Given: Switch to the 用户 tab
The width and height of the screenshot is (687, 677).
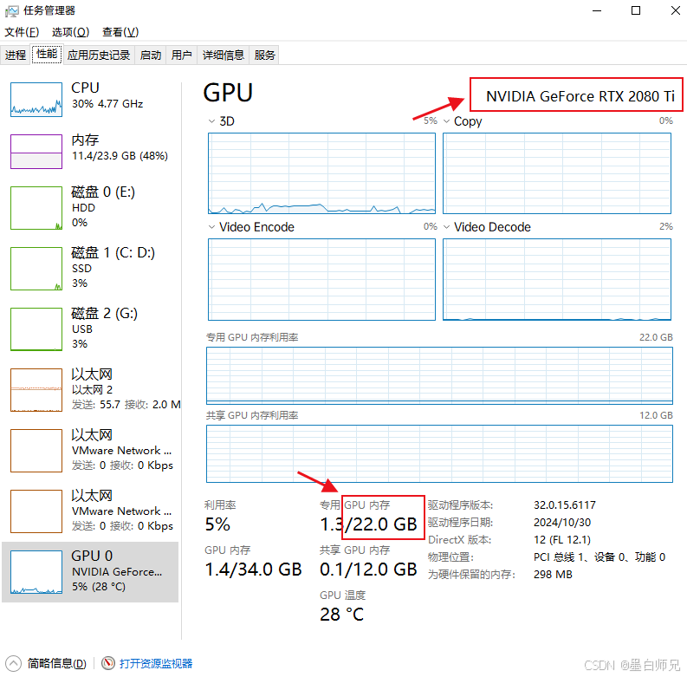Looking at the screenshot, I should pyautogui.click(x=181, y=55).
